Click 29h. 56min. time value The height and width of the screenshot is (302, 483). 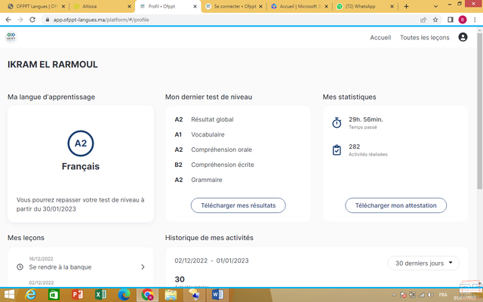click(x=365, y=119)
